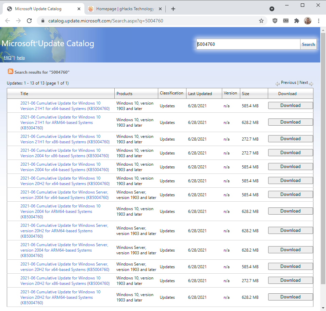
Task: Click the address bar URL
Action: click(x=105, y=21)
